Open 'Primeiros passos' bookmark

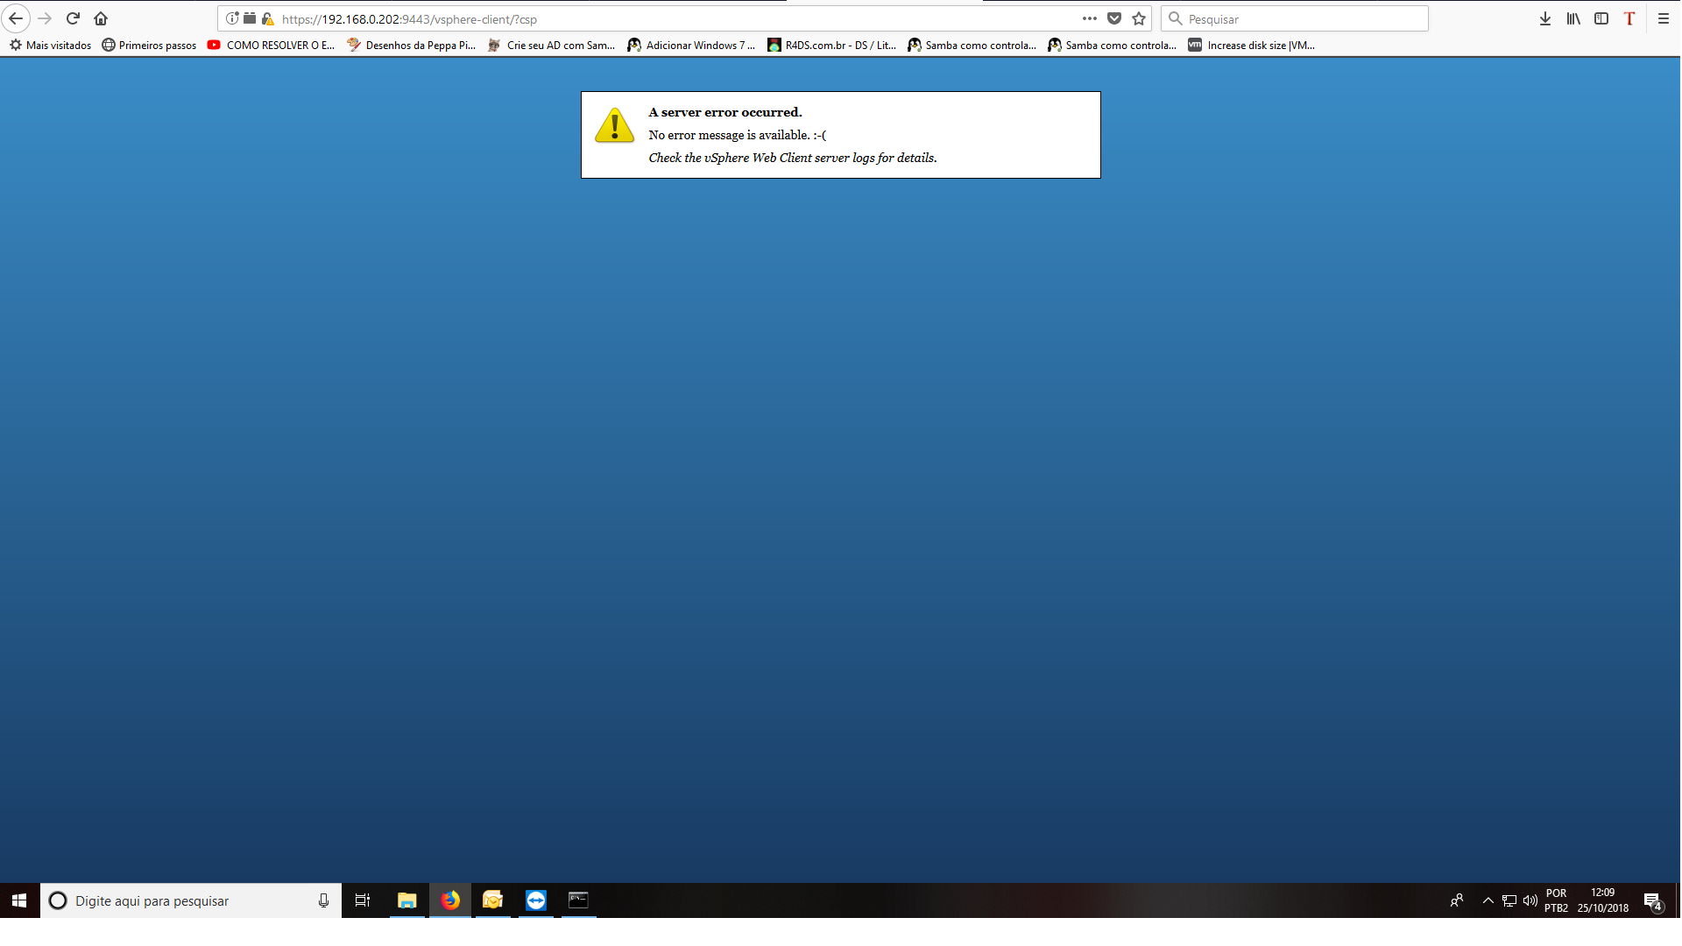149,46
